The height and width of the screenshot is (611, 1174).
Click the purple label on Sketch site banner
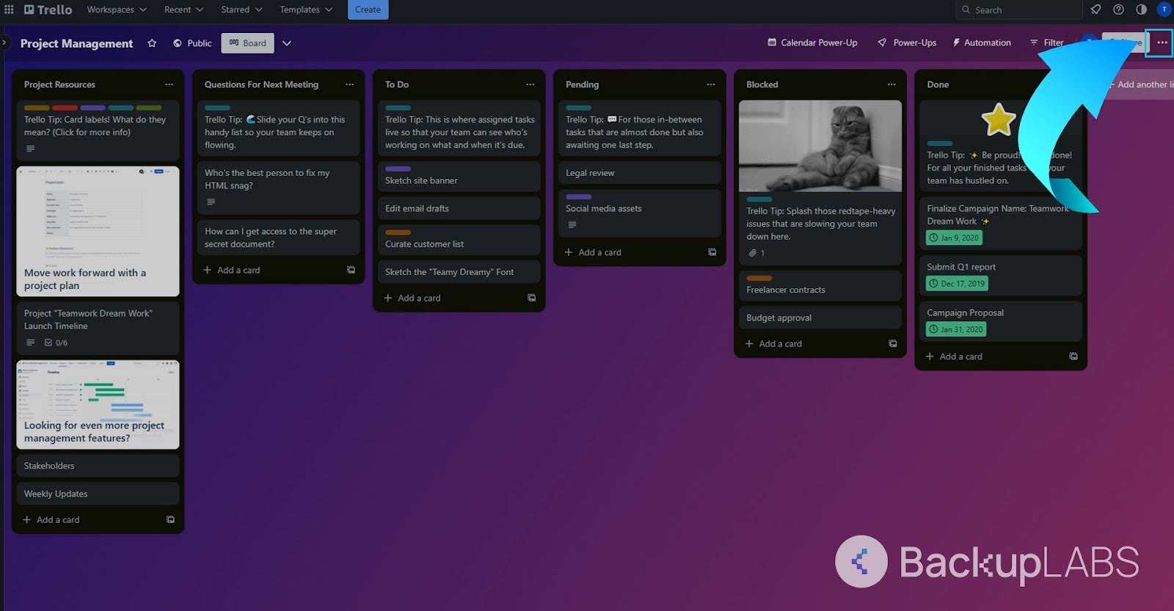[398, 169]
